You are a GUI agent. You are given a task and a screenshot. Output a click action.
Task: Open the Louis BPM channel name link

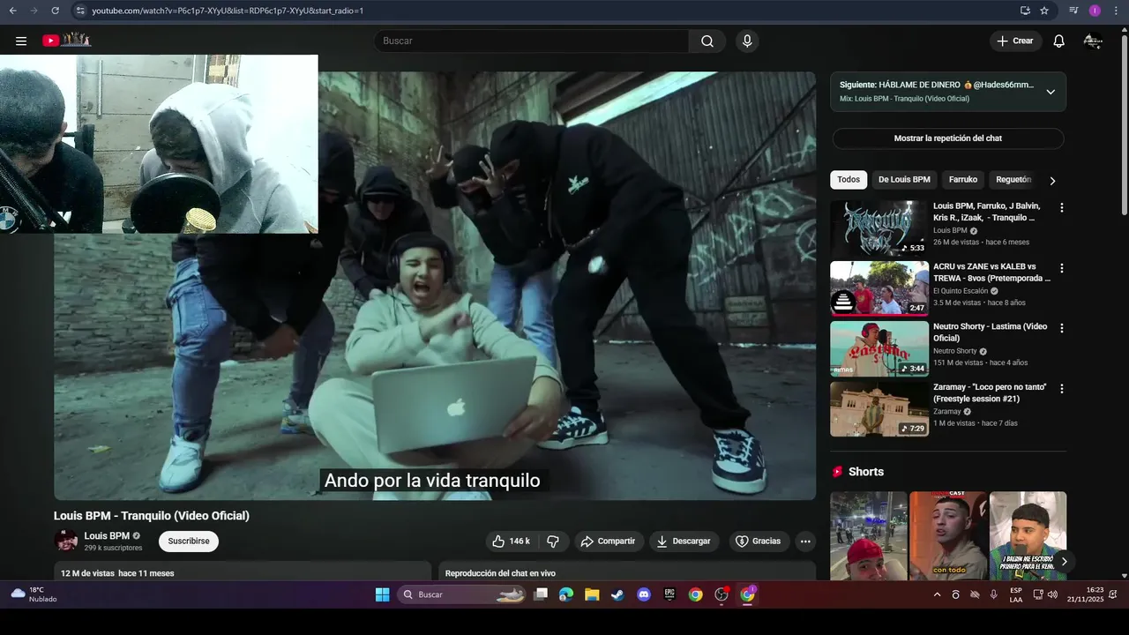[107, 535]
